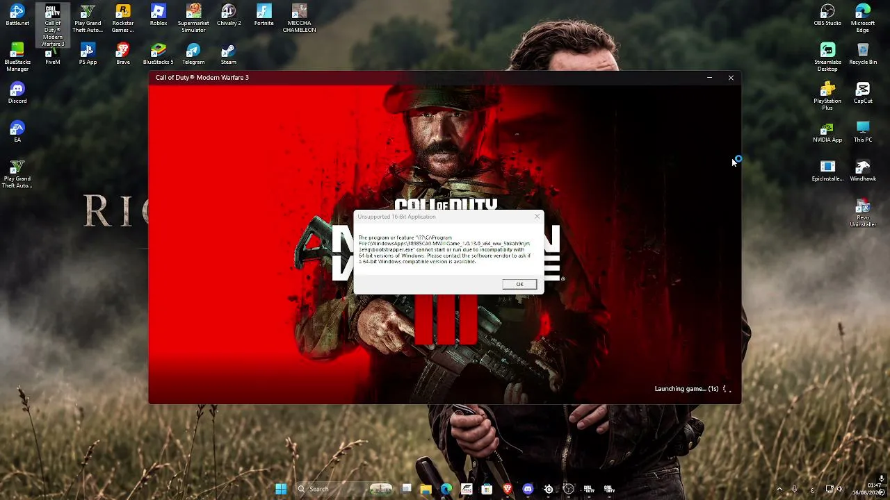Click the microphone icon beside the tray chevron
The height and width of the screenshot is (500, 890).
pos(795,489)
